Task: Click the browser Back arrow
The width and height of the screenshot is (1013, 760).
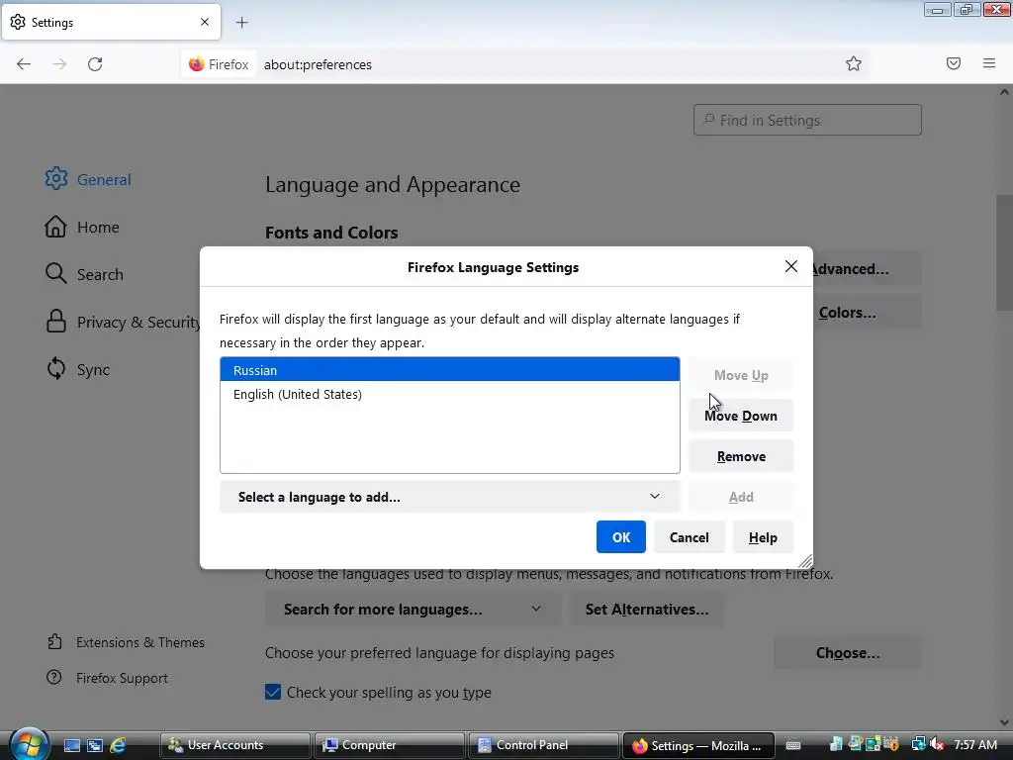Action: (24, 64)
